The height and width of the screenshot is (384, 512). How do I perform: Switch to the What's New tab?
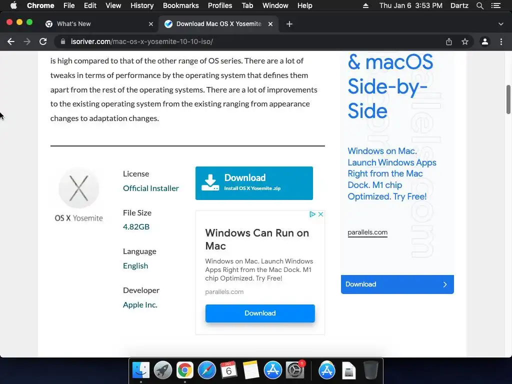pos(98,24)
